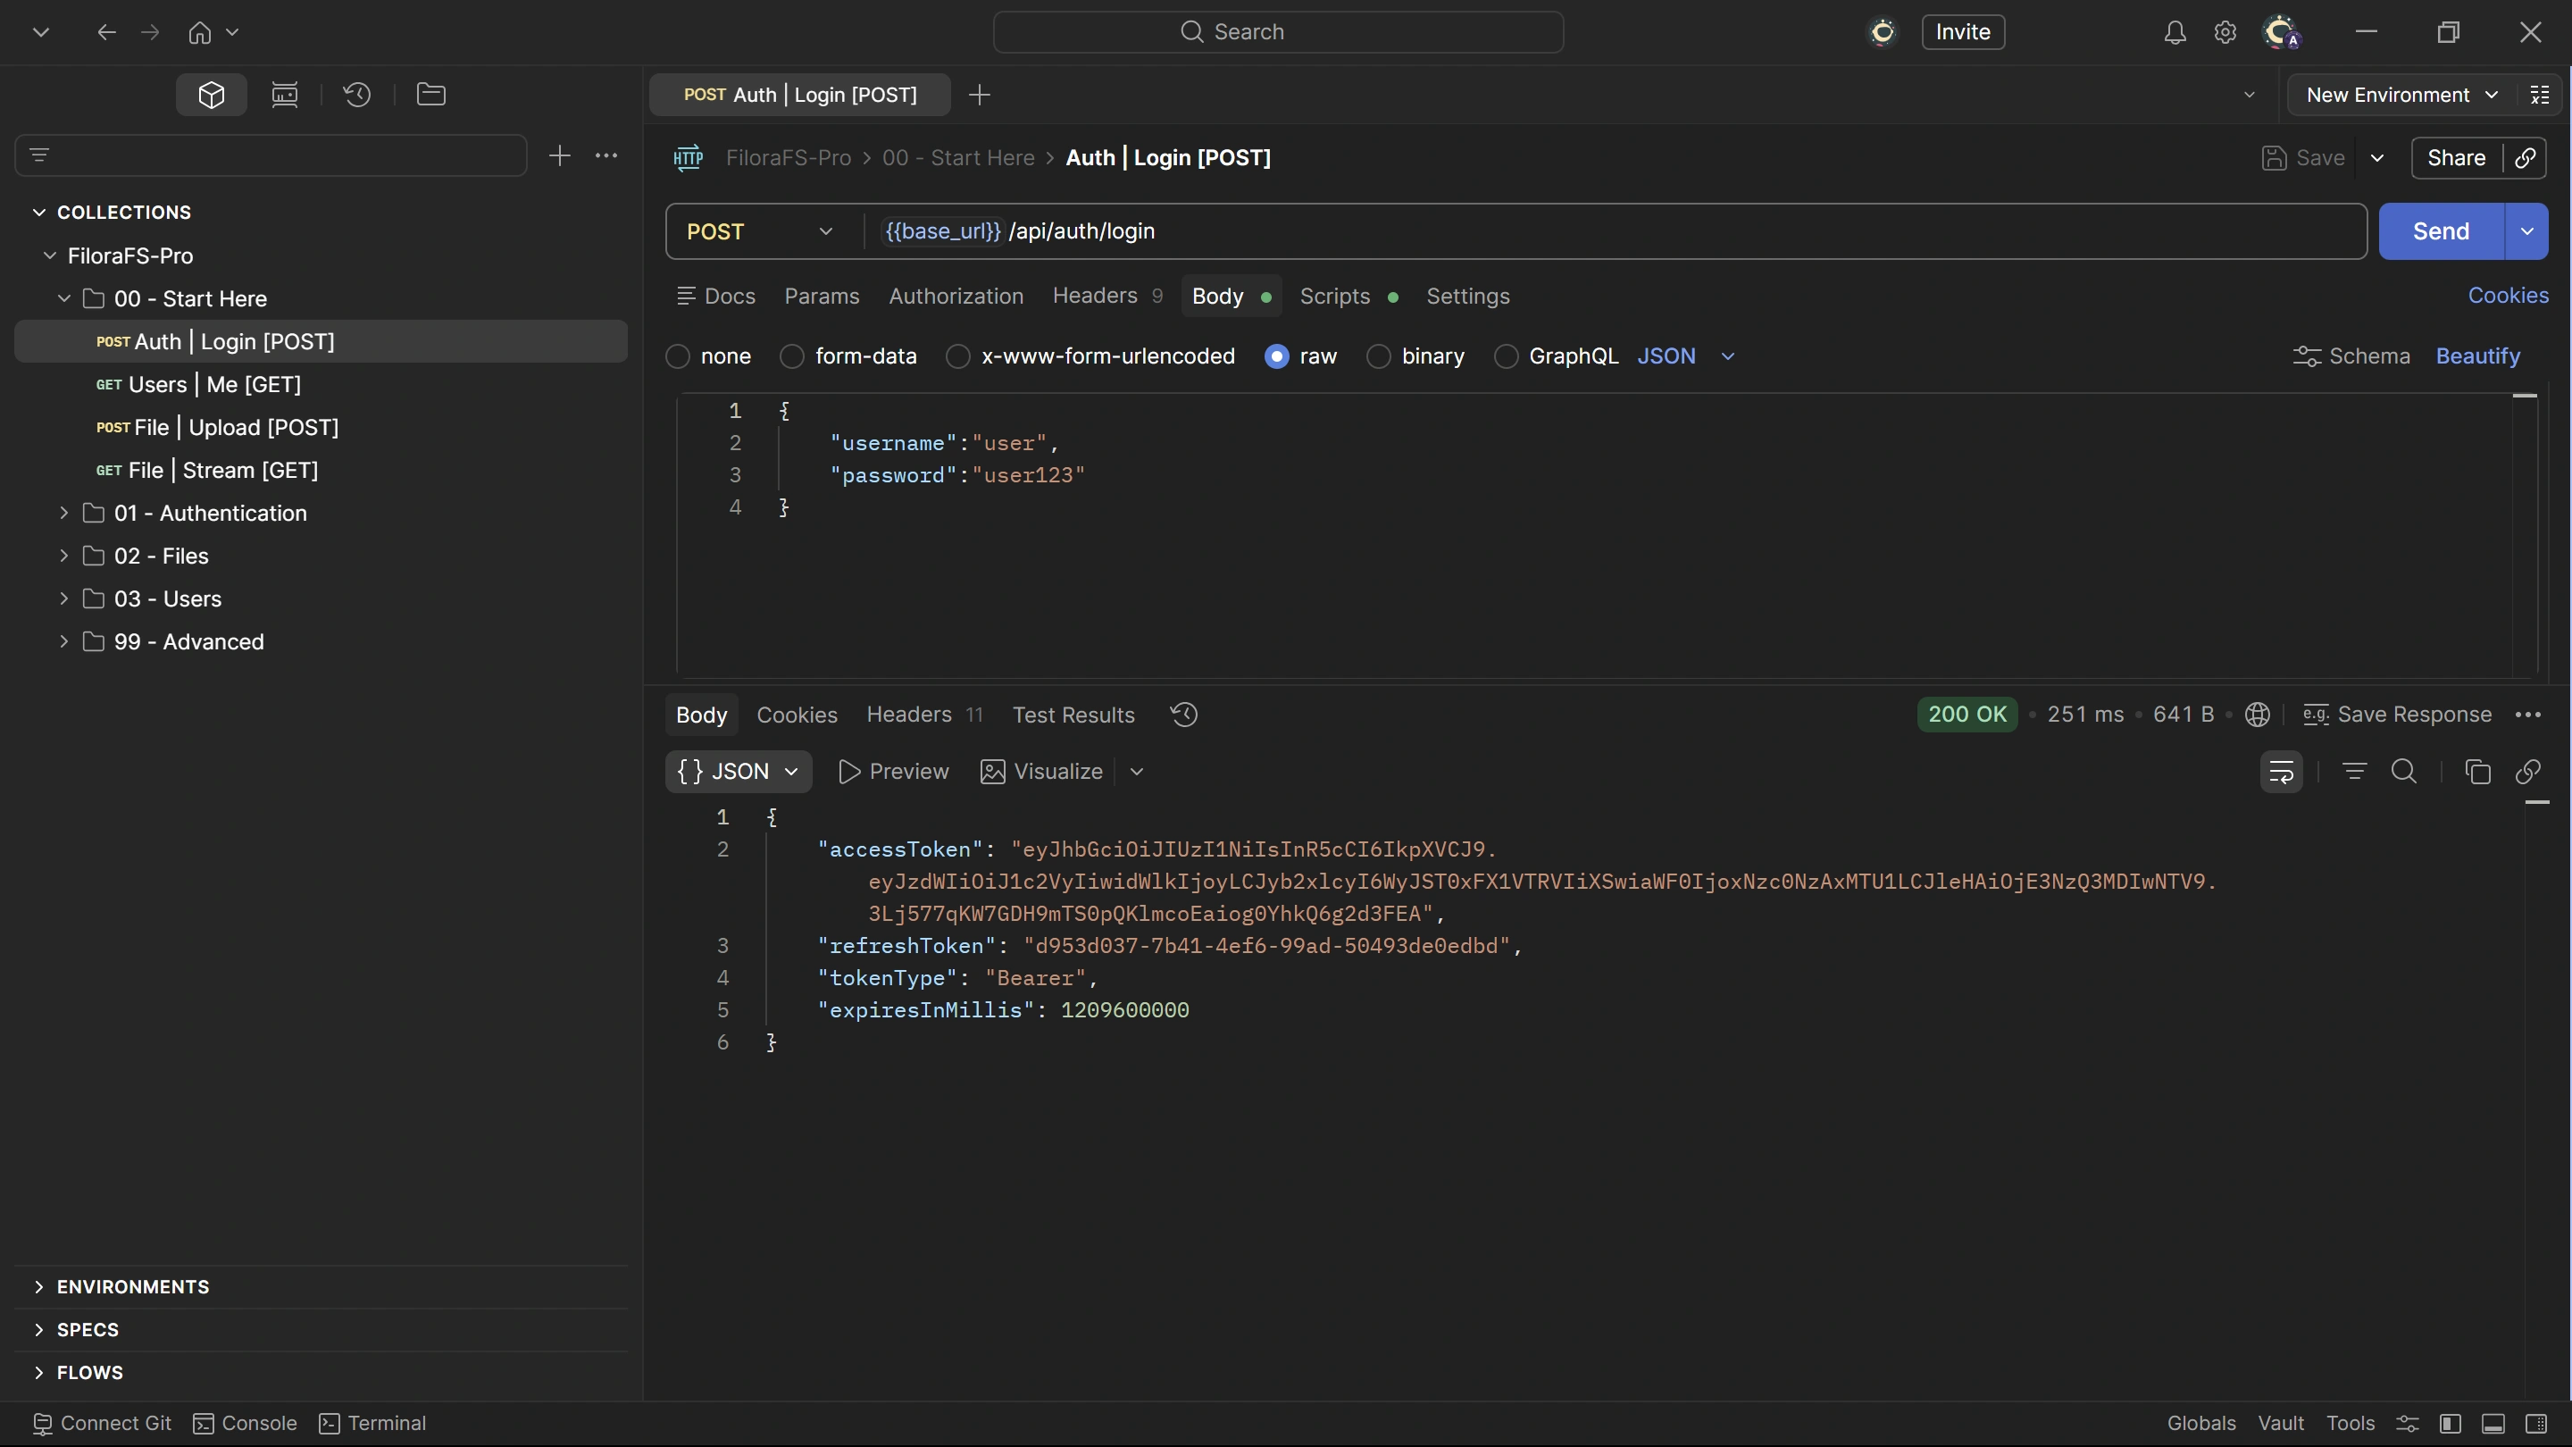The width and height of the screenshot is (2572, 1447).
Task: Open environment quick look icon
Action: pos(2540,95)
